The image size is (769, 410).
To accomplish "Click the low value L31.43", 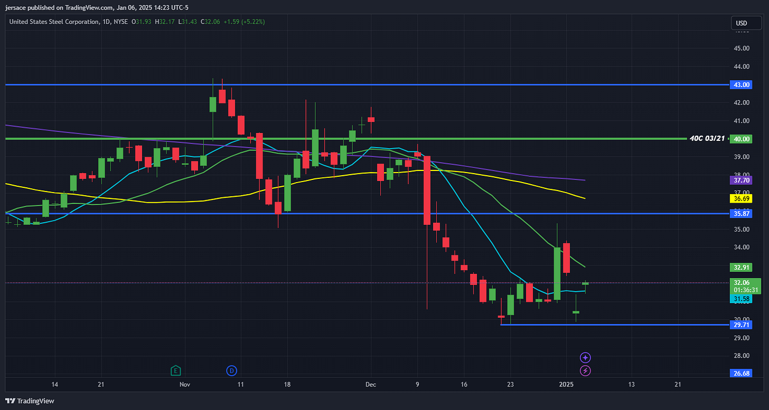I will (188, 22).
